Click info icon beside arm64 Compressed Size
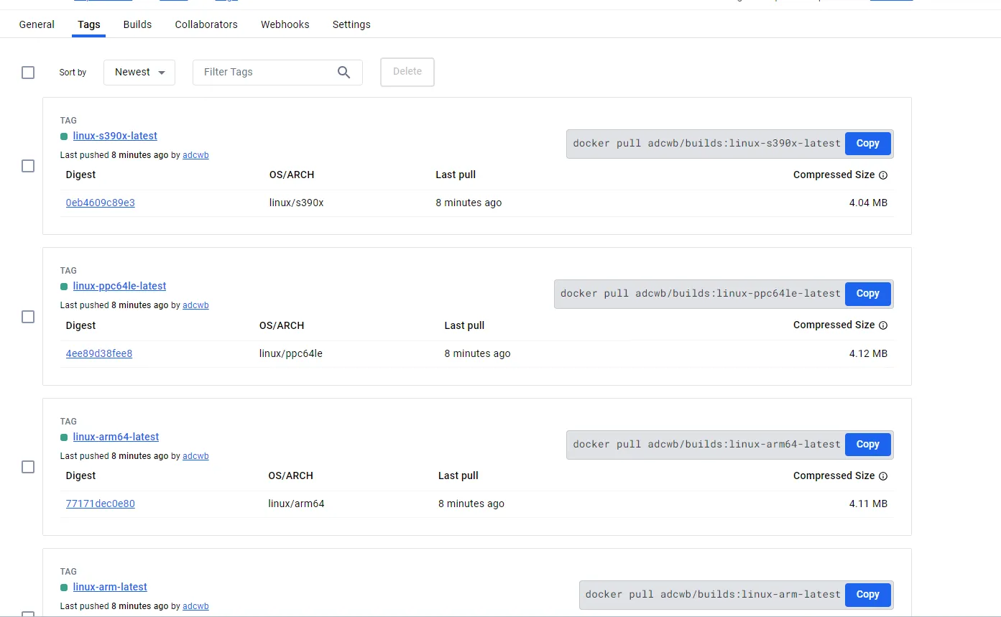 pyautogui.click(x=883, y=476)
